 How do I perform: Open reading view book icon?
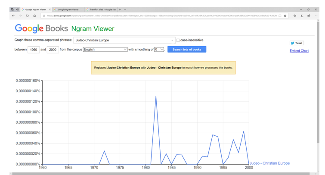[x=280, y=16]
